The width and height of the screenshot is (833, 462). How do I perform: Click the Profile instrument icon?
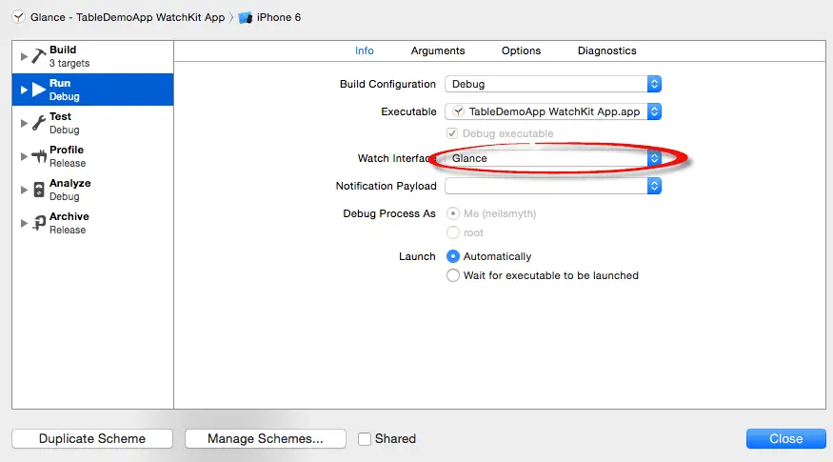[38, 156]
